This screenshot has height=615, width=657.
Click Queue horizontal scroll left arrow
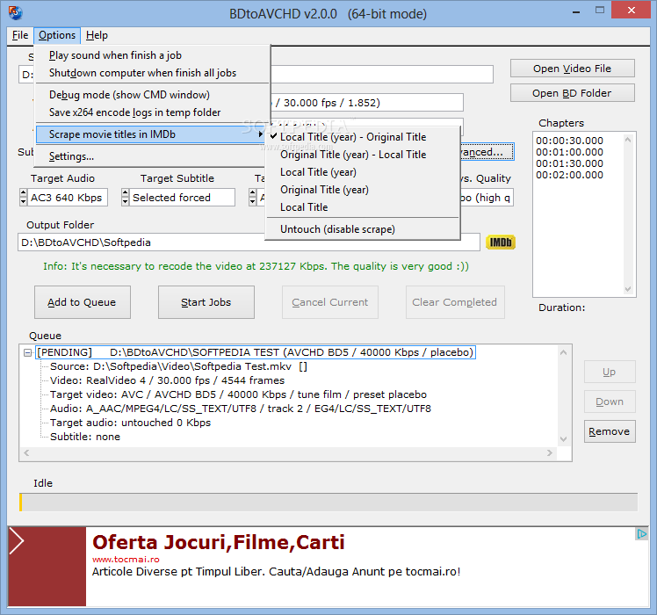point(26,452)
